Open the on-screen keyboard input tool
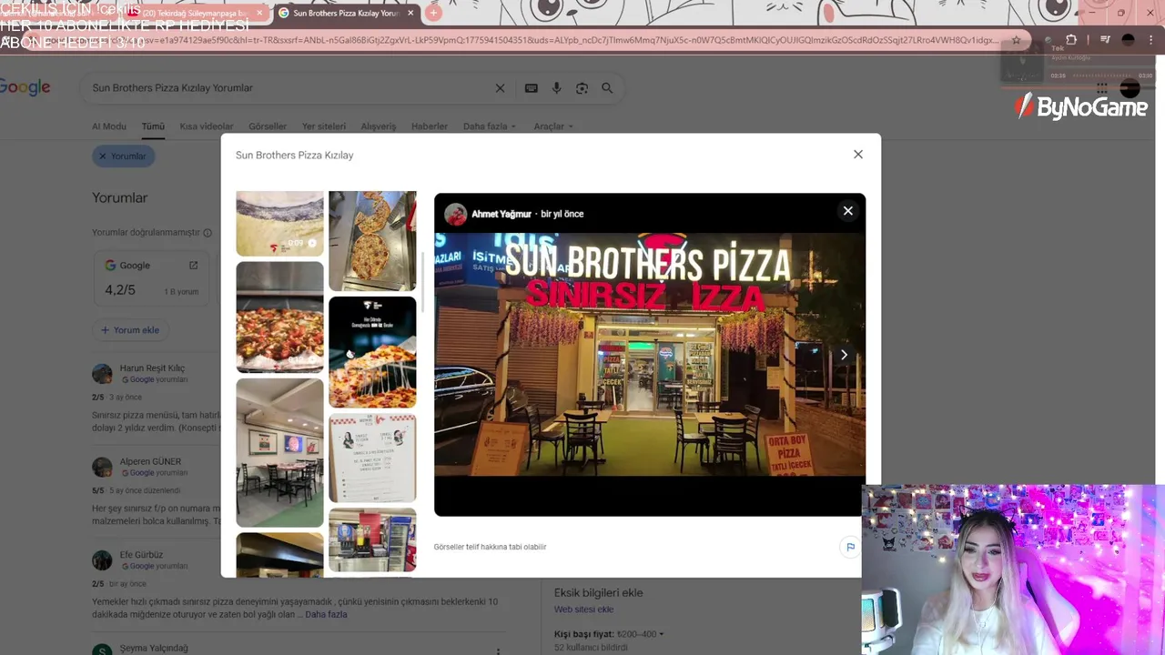Viewport: 1165px width, 655px height. coord(532,88)
